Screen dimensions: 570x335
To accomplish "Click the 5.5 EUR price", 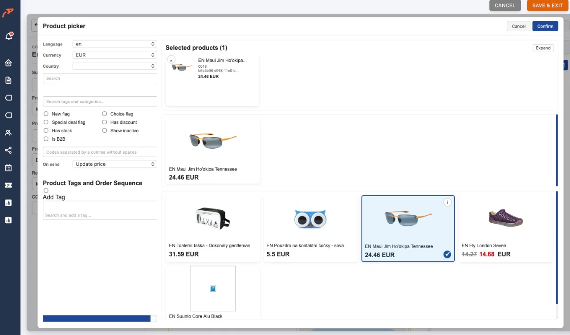I will [x=278, y=254].
